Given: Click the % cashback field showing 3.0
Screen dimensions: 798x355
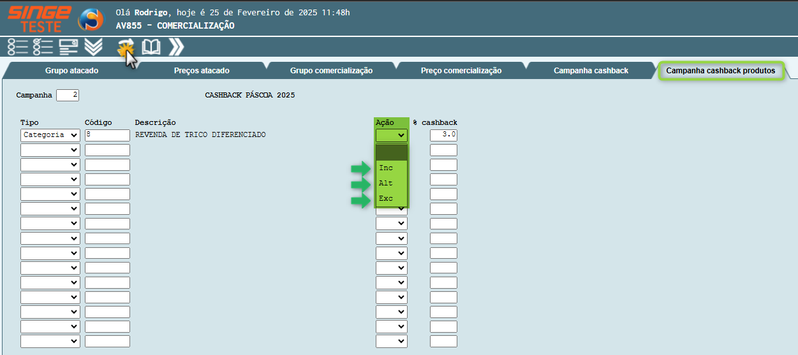Looking at the screenshot, I should (x=443, y=135).
